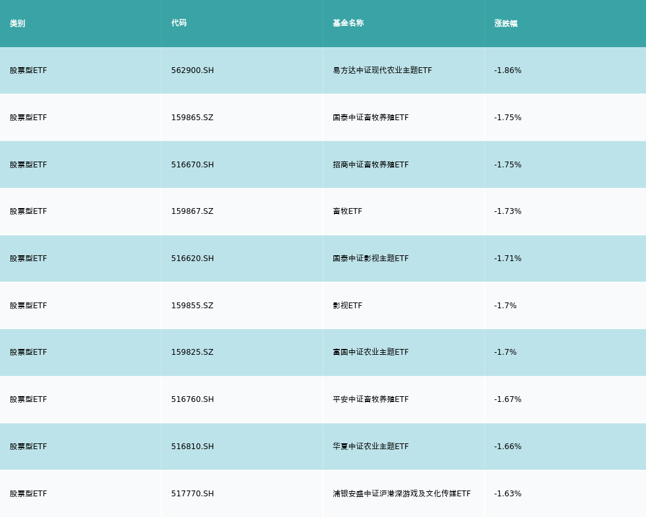This screenshot has height=517, width=646.
Task: Select fund code 159867.SZ
Action: [193, 211]
